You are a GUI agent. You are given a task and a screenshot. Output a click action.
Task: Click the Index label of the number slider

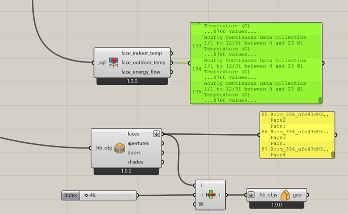click(71, 195)
